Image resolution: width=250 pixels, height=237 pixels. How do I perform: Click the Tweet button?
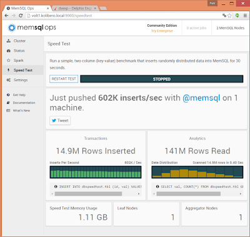pyautogui.click(x=60, y=120)
